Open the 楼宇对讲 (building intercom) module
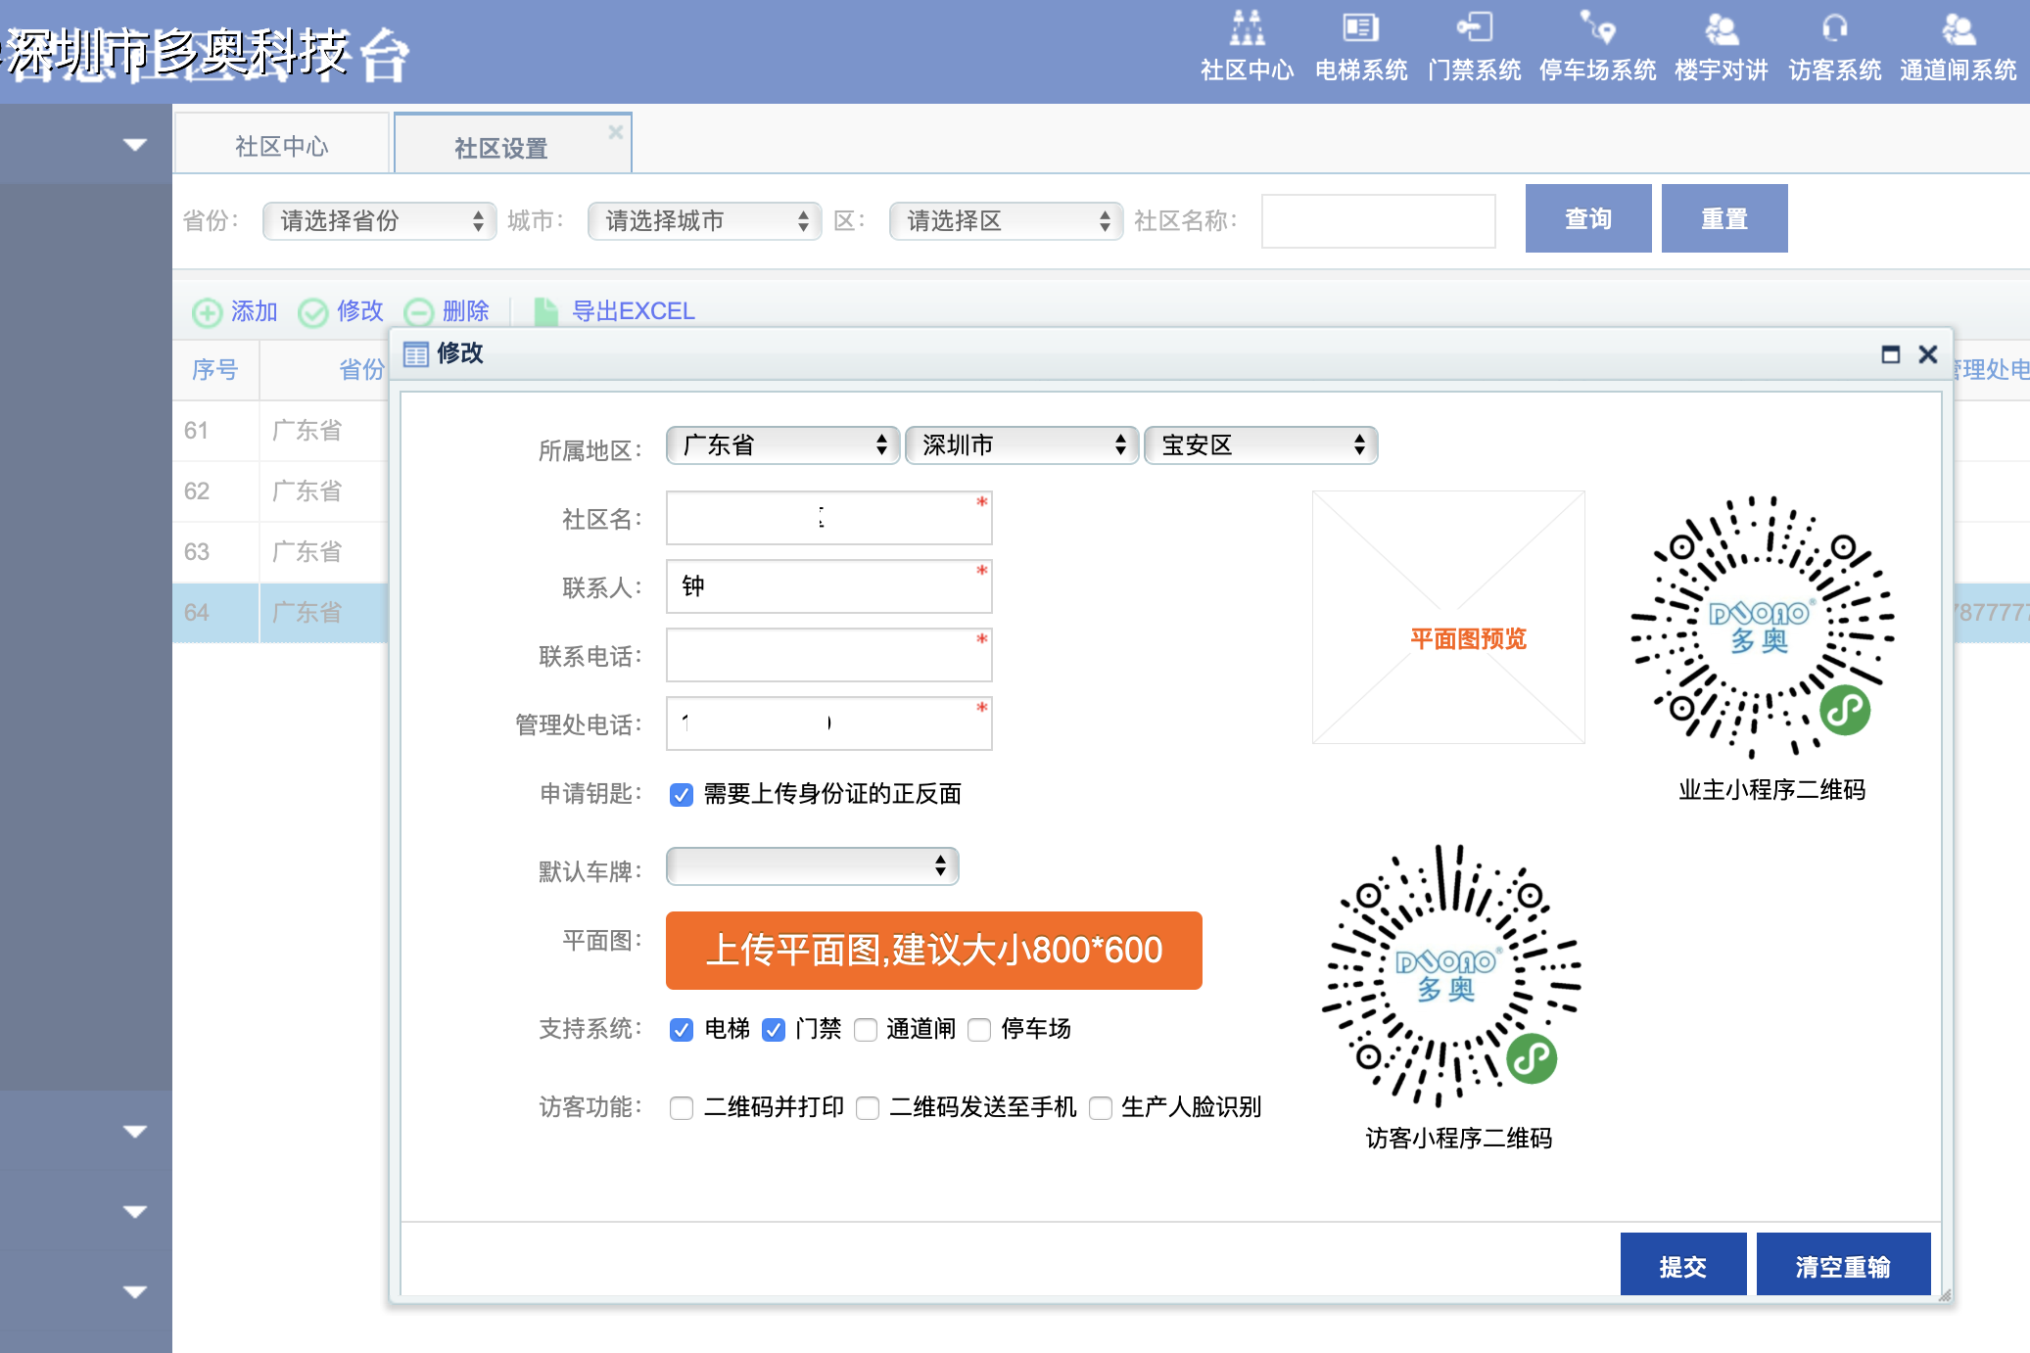 (1723, 44)
